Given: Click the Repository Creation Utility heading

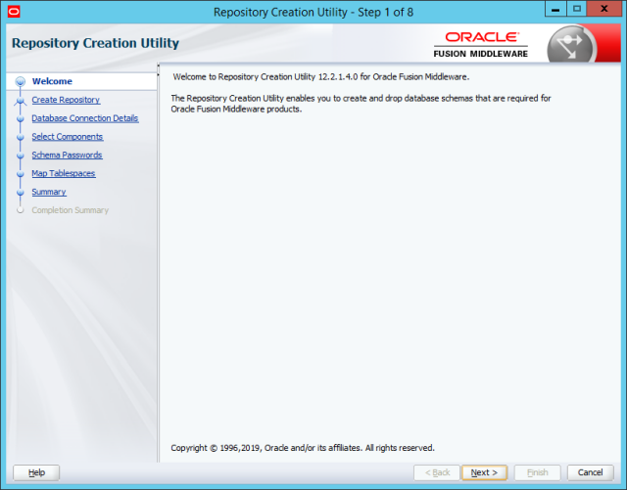Looking at the screenshot, I should click(95, 43).
